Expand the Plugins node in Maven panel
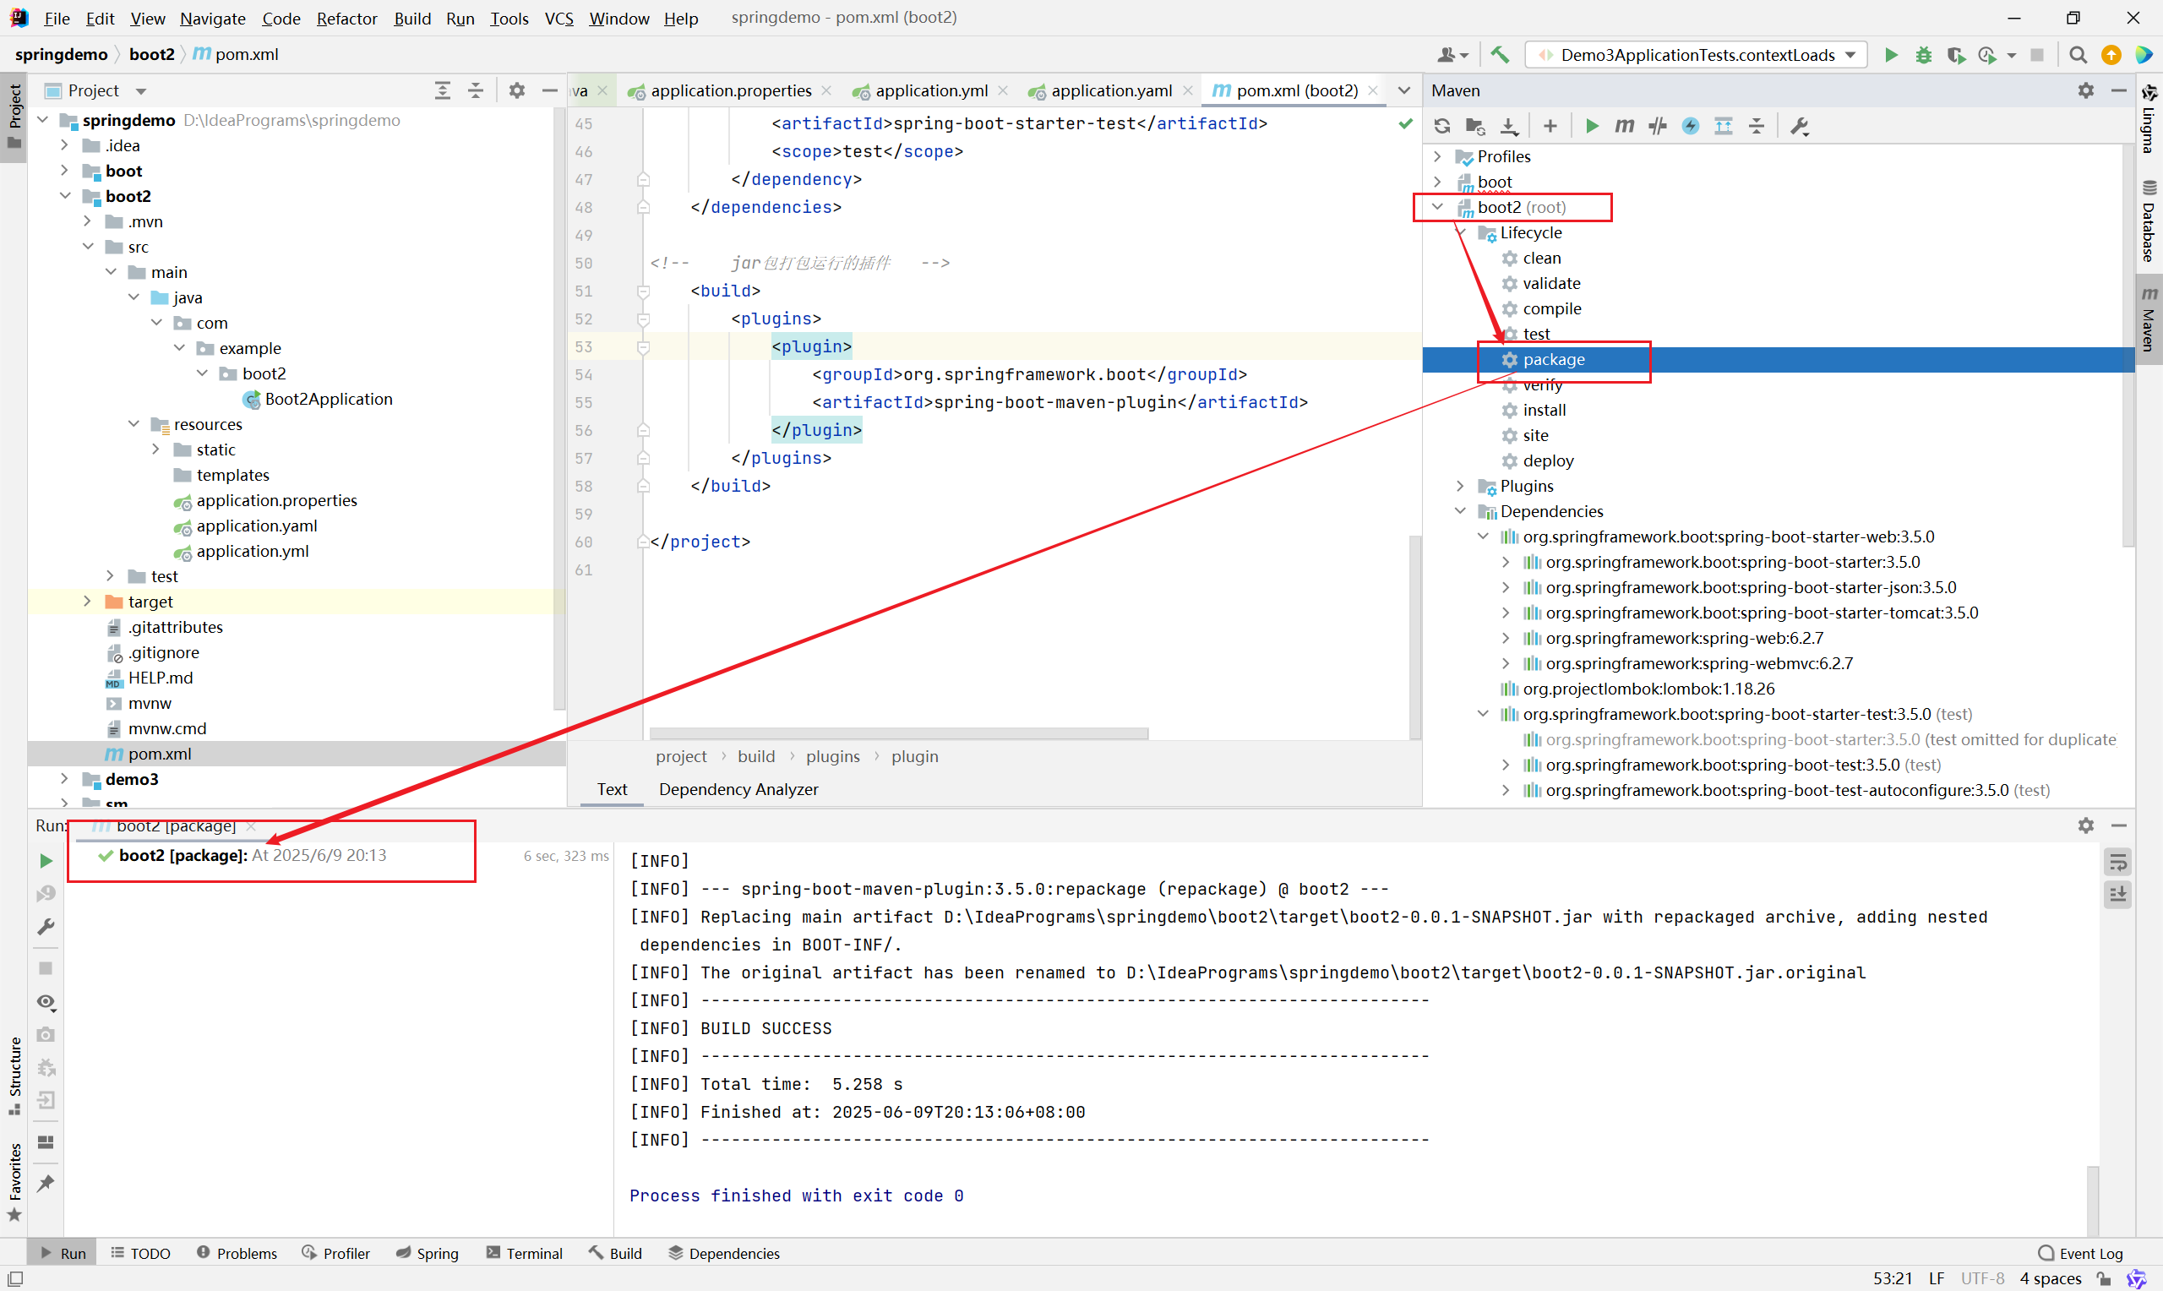The height and width of the screenshot is (1291, 2163). click(x=1460, y=486)
